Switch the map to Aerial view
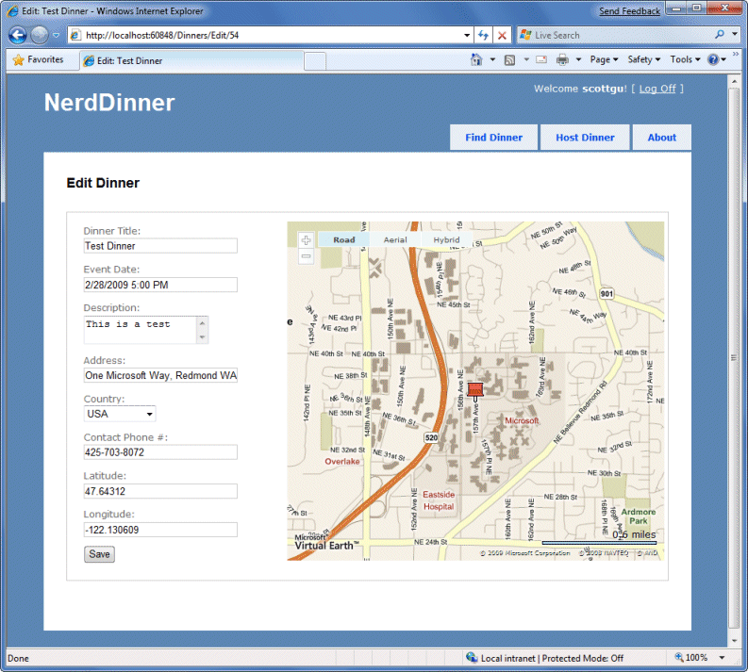The image size is (748, 672). 395,239
